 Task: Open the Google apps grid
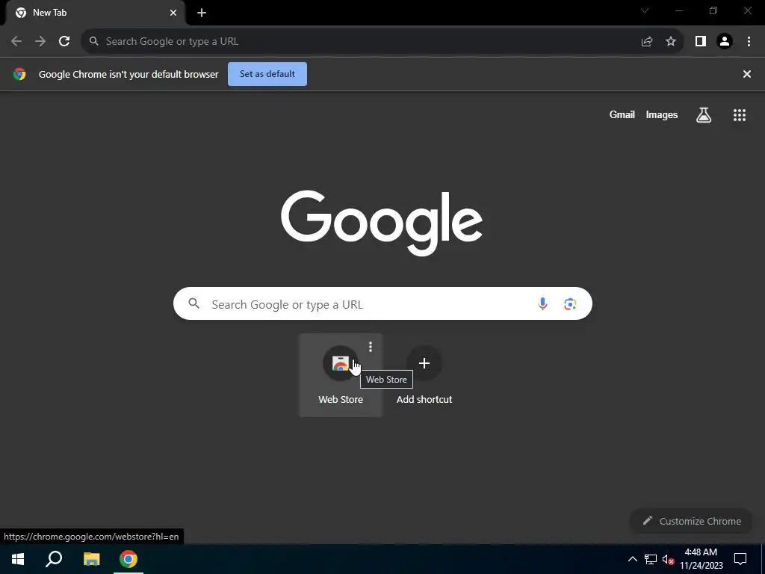740,115
